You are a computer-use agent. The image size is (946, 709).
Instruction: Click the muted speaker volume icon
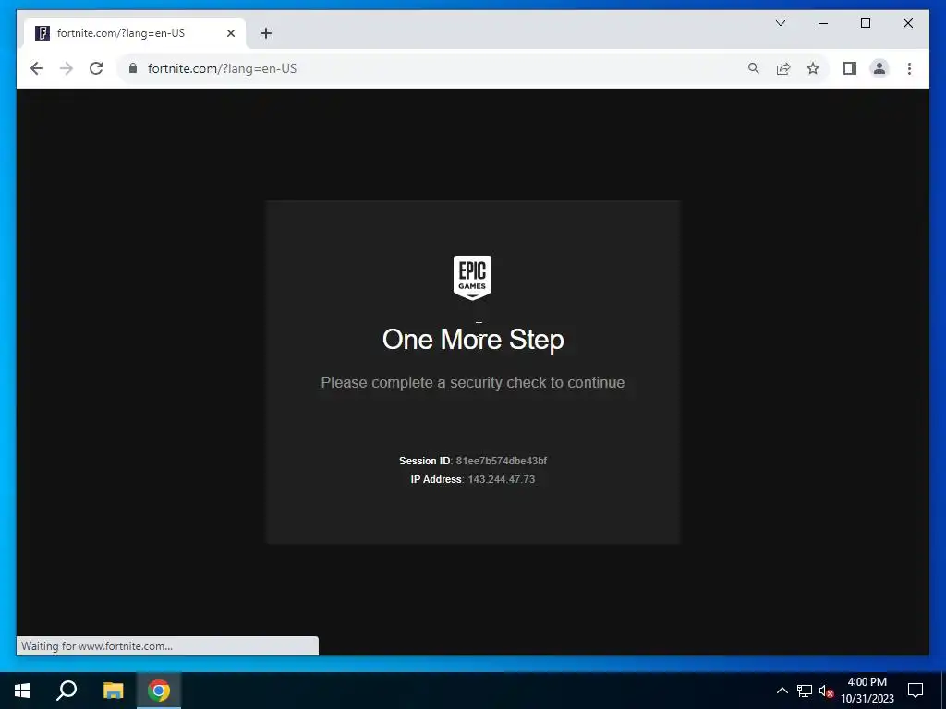coord(827,691)
